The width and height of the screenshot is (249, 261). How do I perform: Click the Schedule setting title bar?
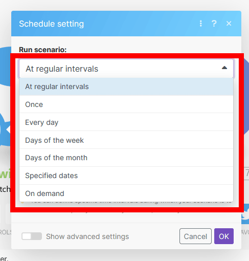126,24
